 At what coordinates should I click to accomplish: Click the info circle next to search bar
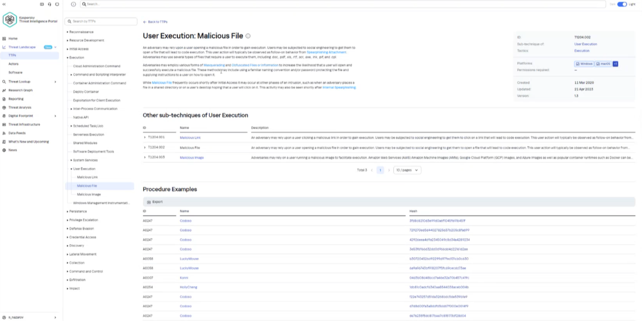(x=73, y=4)
